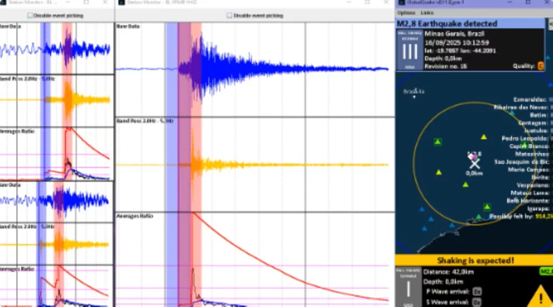Click the 'Shaking is expected!' banner
553x307 pixels.
click(x=475, y=261)
